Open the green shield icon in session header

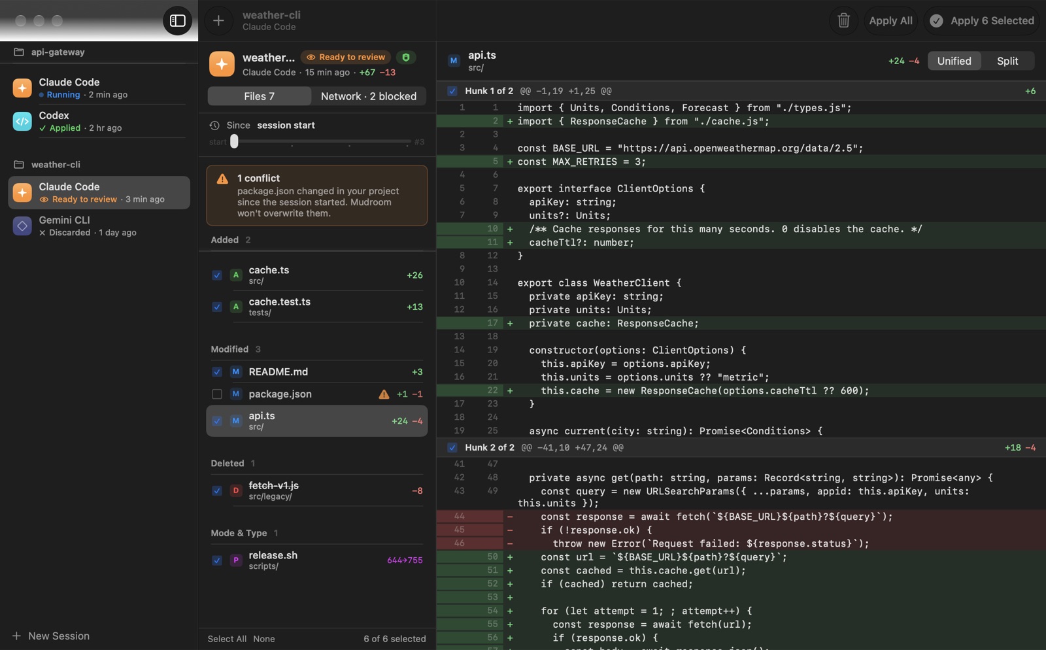coord(406,58)
